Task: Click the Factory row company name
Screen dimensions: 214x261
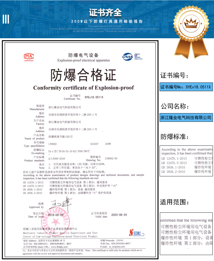Action: [65, 122]
